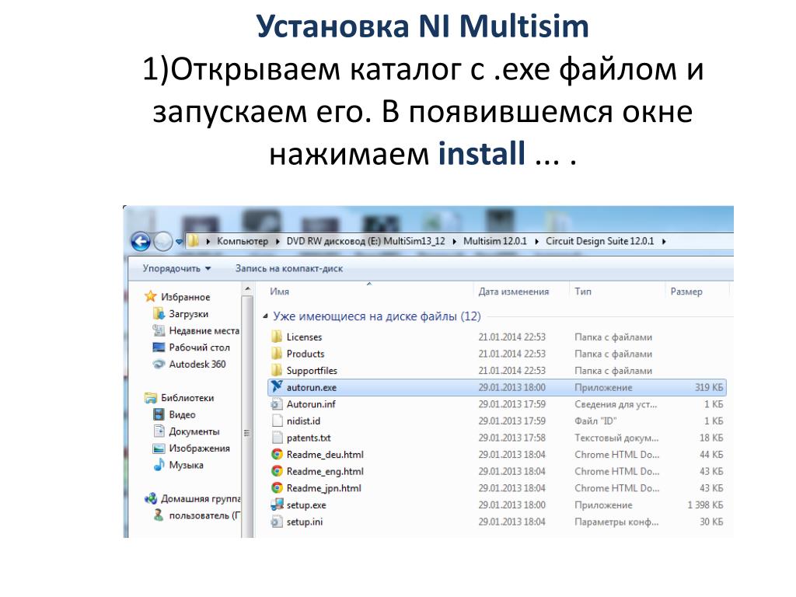The height and width of the screenshot is (597, 796).
Task: Select Компьютер in the address path
Action: coord(243,241)
